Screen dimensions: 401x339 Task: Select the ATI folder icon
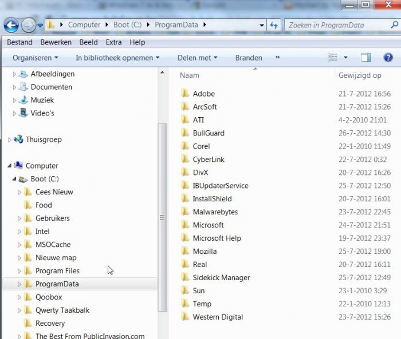tap(185, 119)
